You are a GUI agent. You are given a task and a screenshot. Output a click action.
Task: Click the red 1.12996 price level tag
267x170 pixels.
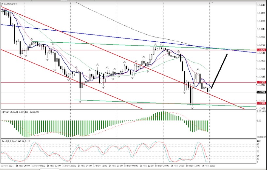(261, 82)
